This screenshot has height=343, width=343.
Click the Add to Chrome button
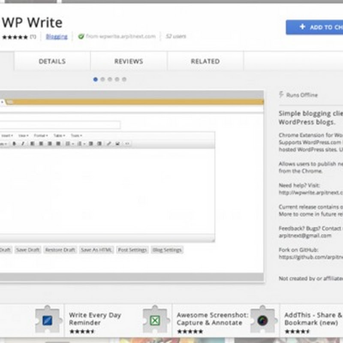[x=315, y=27]
